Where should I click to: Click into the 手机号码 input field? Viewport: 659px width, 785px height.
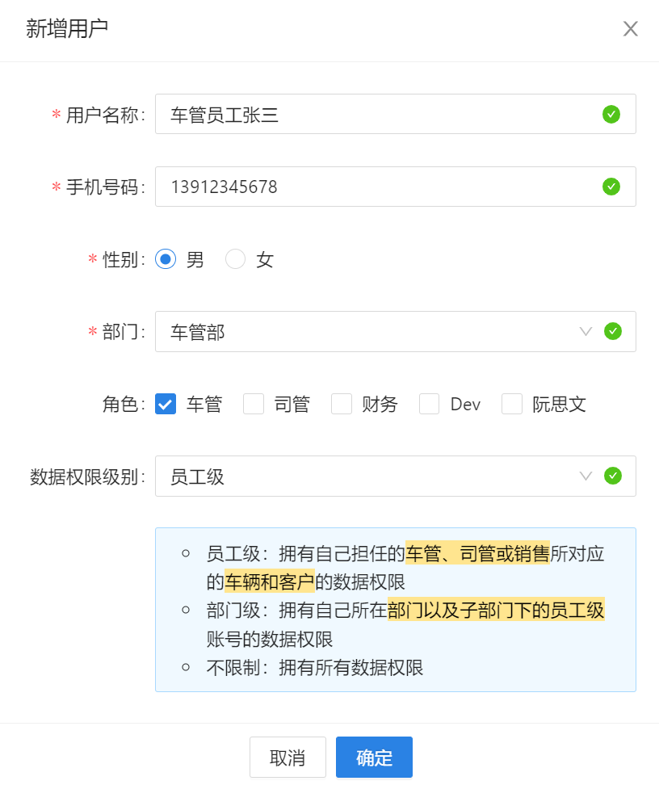tap(371, 187)
